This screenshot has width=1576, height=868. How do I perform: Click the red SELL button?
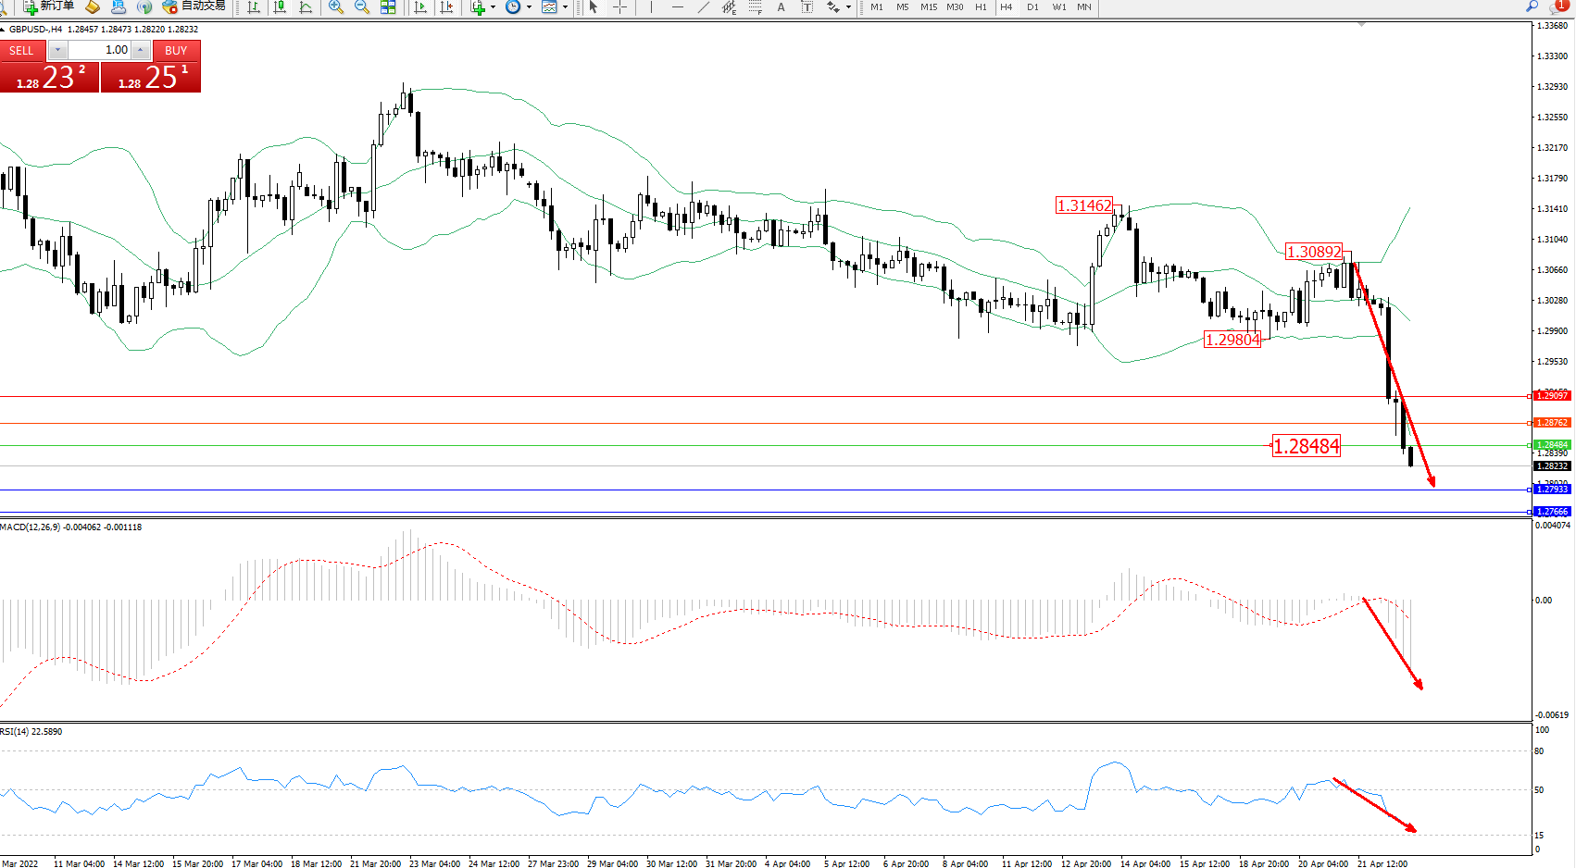coord(21,51)
